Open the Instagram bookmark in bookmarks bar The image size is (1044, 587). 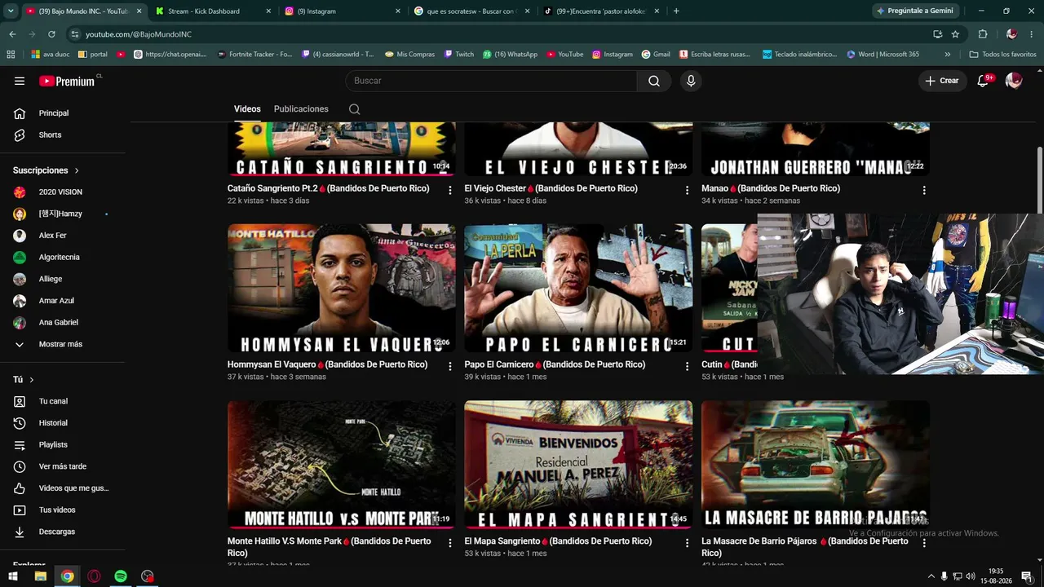(613, 55)
